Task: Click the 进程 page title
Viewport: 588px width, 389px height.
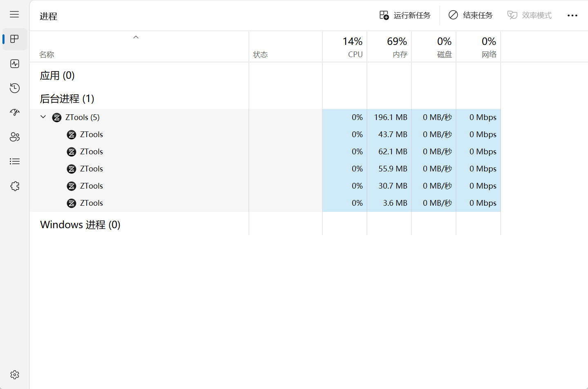Action: coord(49,16)
